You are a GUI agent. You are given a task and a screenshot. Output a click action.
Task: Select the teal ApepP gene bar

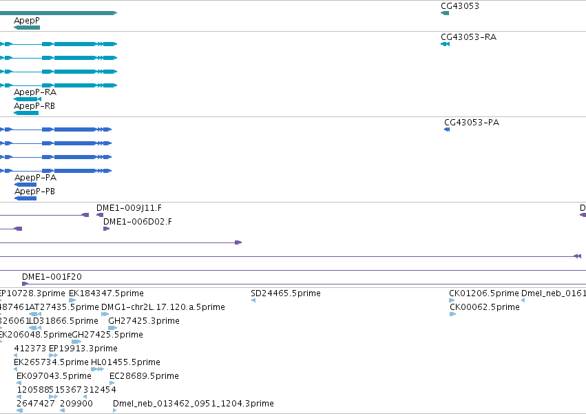[x=27, y=28]
